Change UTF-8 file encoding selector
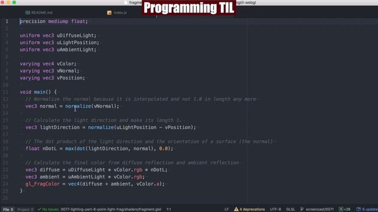Viewport: 378px width, 212px height. tap(275, 210)
